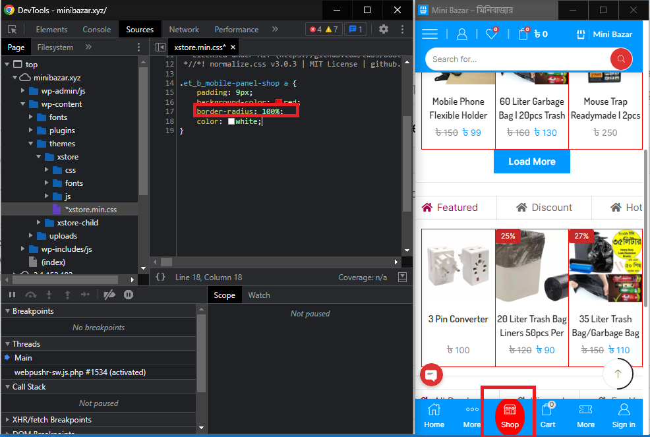Click the Load More button
650x437 pixels.
(532, 161)
